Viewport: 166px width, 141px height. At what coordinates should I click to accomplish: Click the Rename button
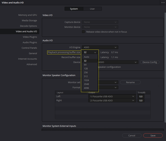point(130,82)
